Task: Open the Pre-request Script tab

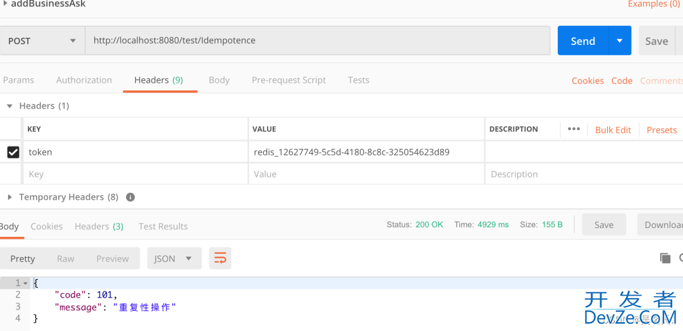Action: pos(289,80)
